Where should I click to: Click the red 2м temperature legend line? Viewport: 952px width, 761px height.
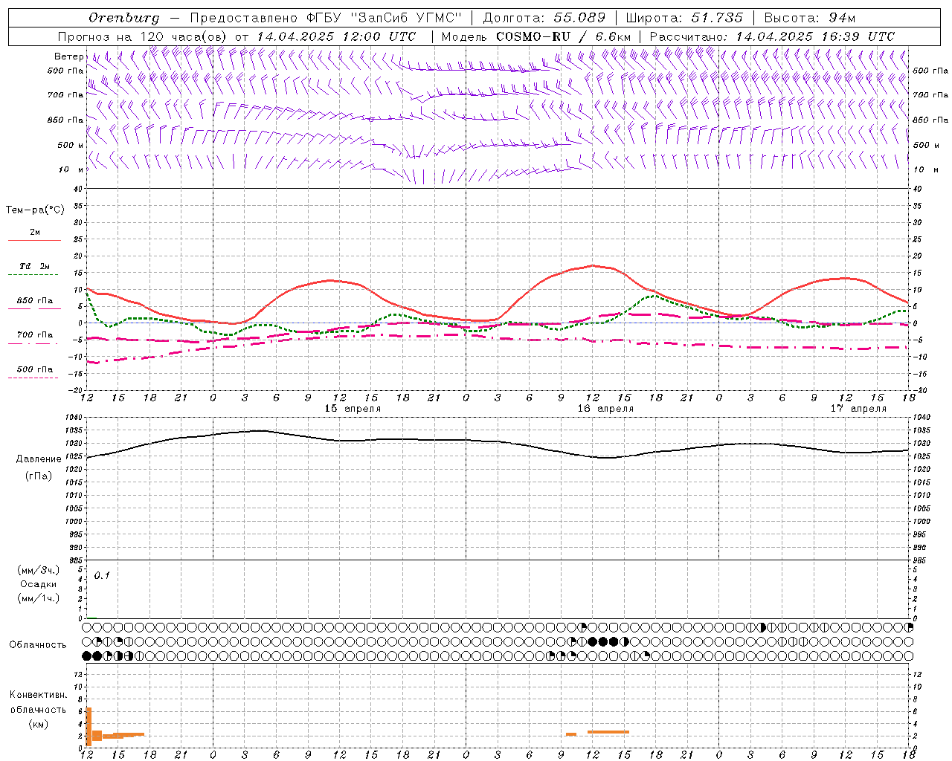click(x=35, y=241)
